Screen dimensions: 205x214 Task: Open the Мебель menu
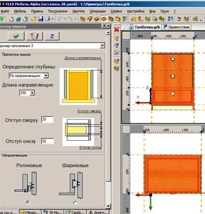pos(20,11)
